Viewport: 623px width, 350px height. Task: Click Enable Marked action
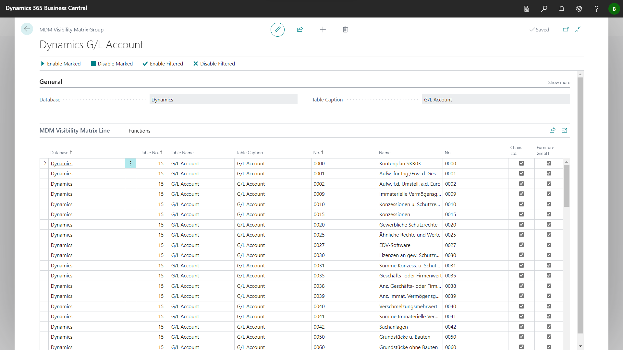61,64
